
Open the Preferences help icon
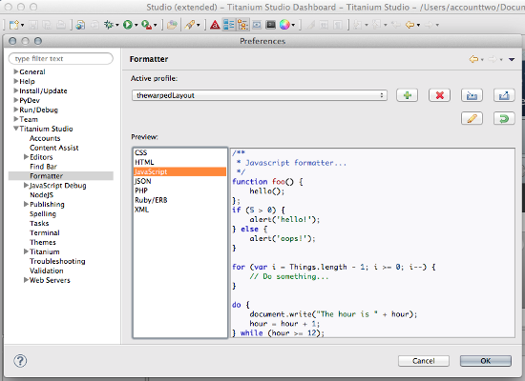tap(20, 361)
